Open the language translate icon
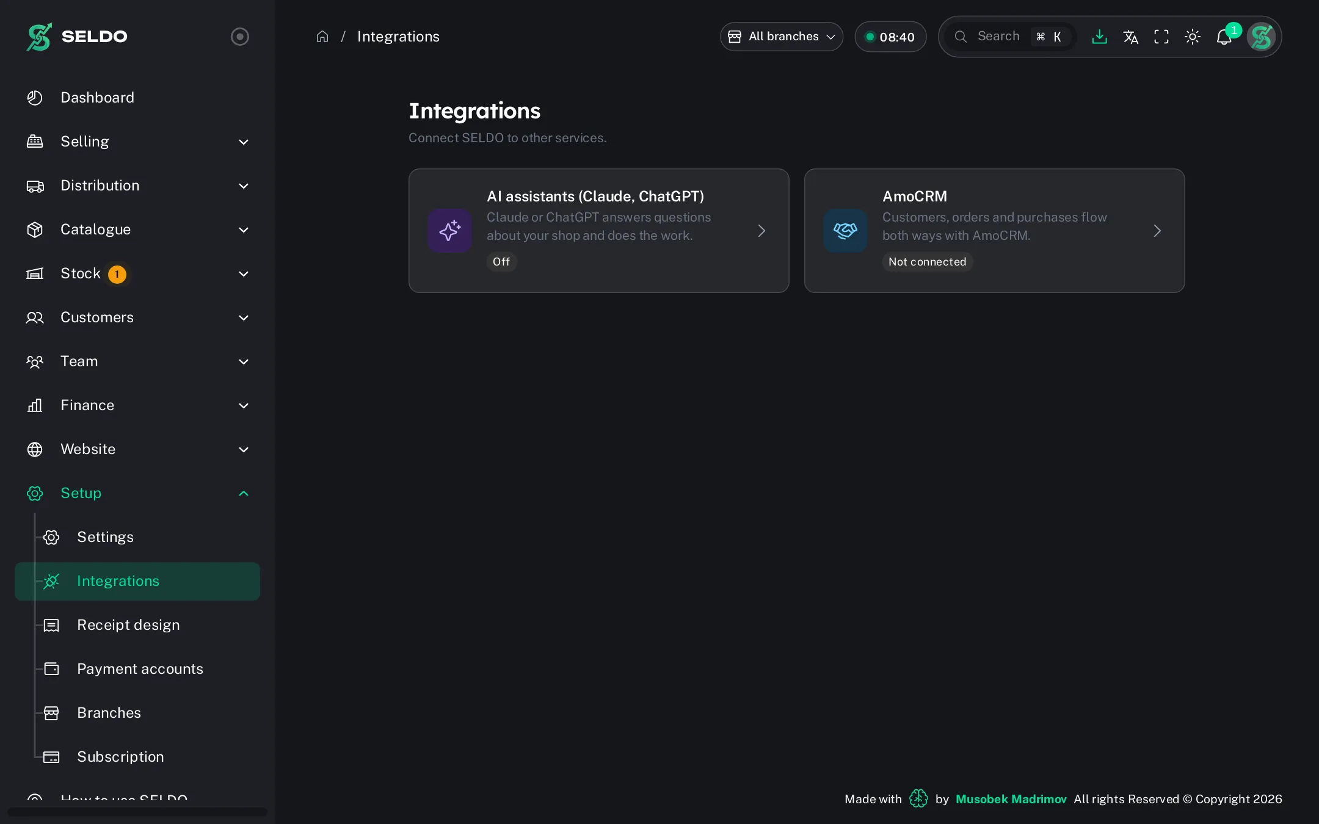This screenshot has width=1319, height=824. [x=1130, y=37]
